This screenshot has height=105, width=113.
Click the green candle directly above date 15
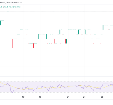click(x=38, y=36)
